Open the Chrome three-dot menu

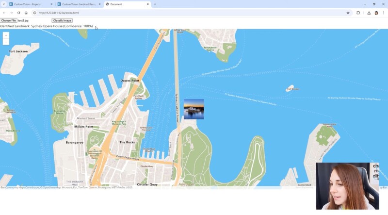[x=384, y=13]
